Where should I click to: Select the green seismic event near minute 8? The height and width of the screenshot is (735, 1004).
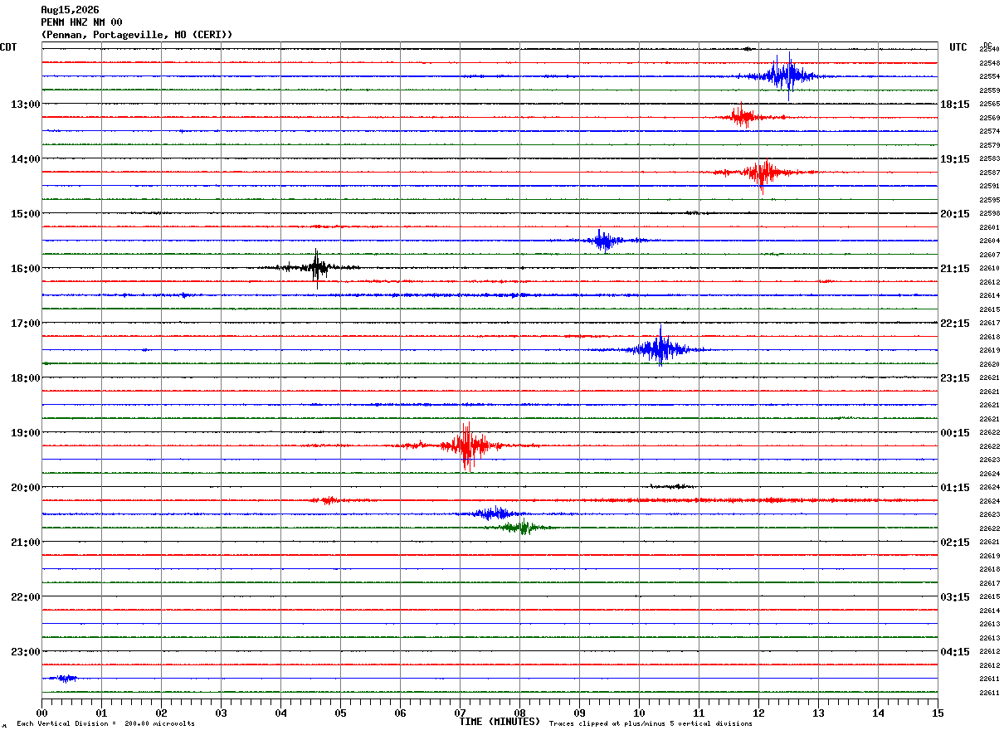(x=523, y=527)
